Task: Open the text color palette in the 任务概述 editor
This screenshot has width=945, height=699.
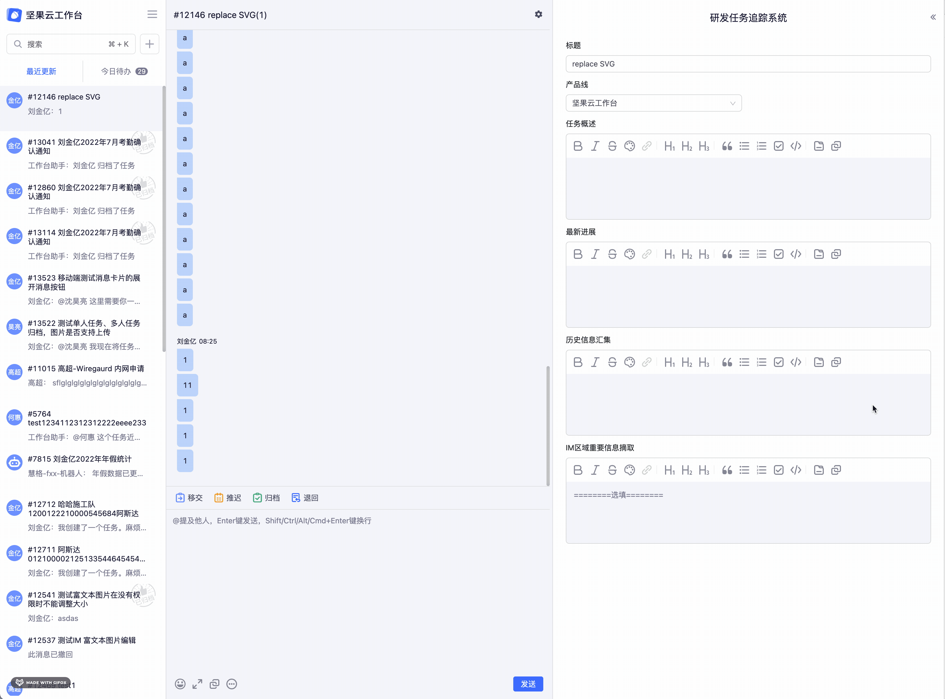Action: 629,146
